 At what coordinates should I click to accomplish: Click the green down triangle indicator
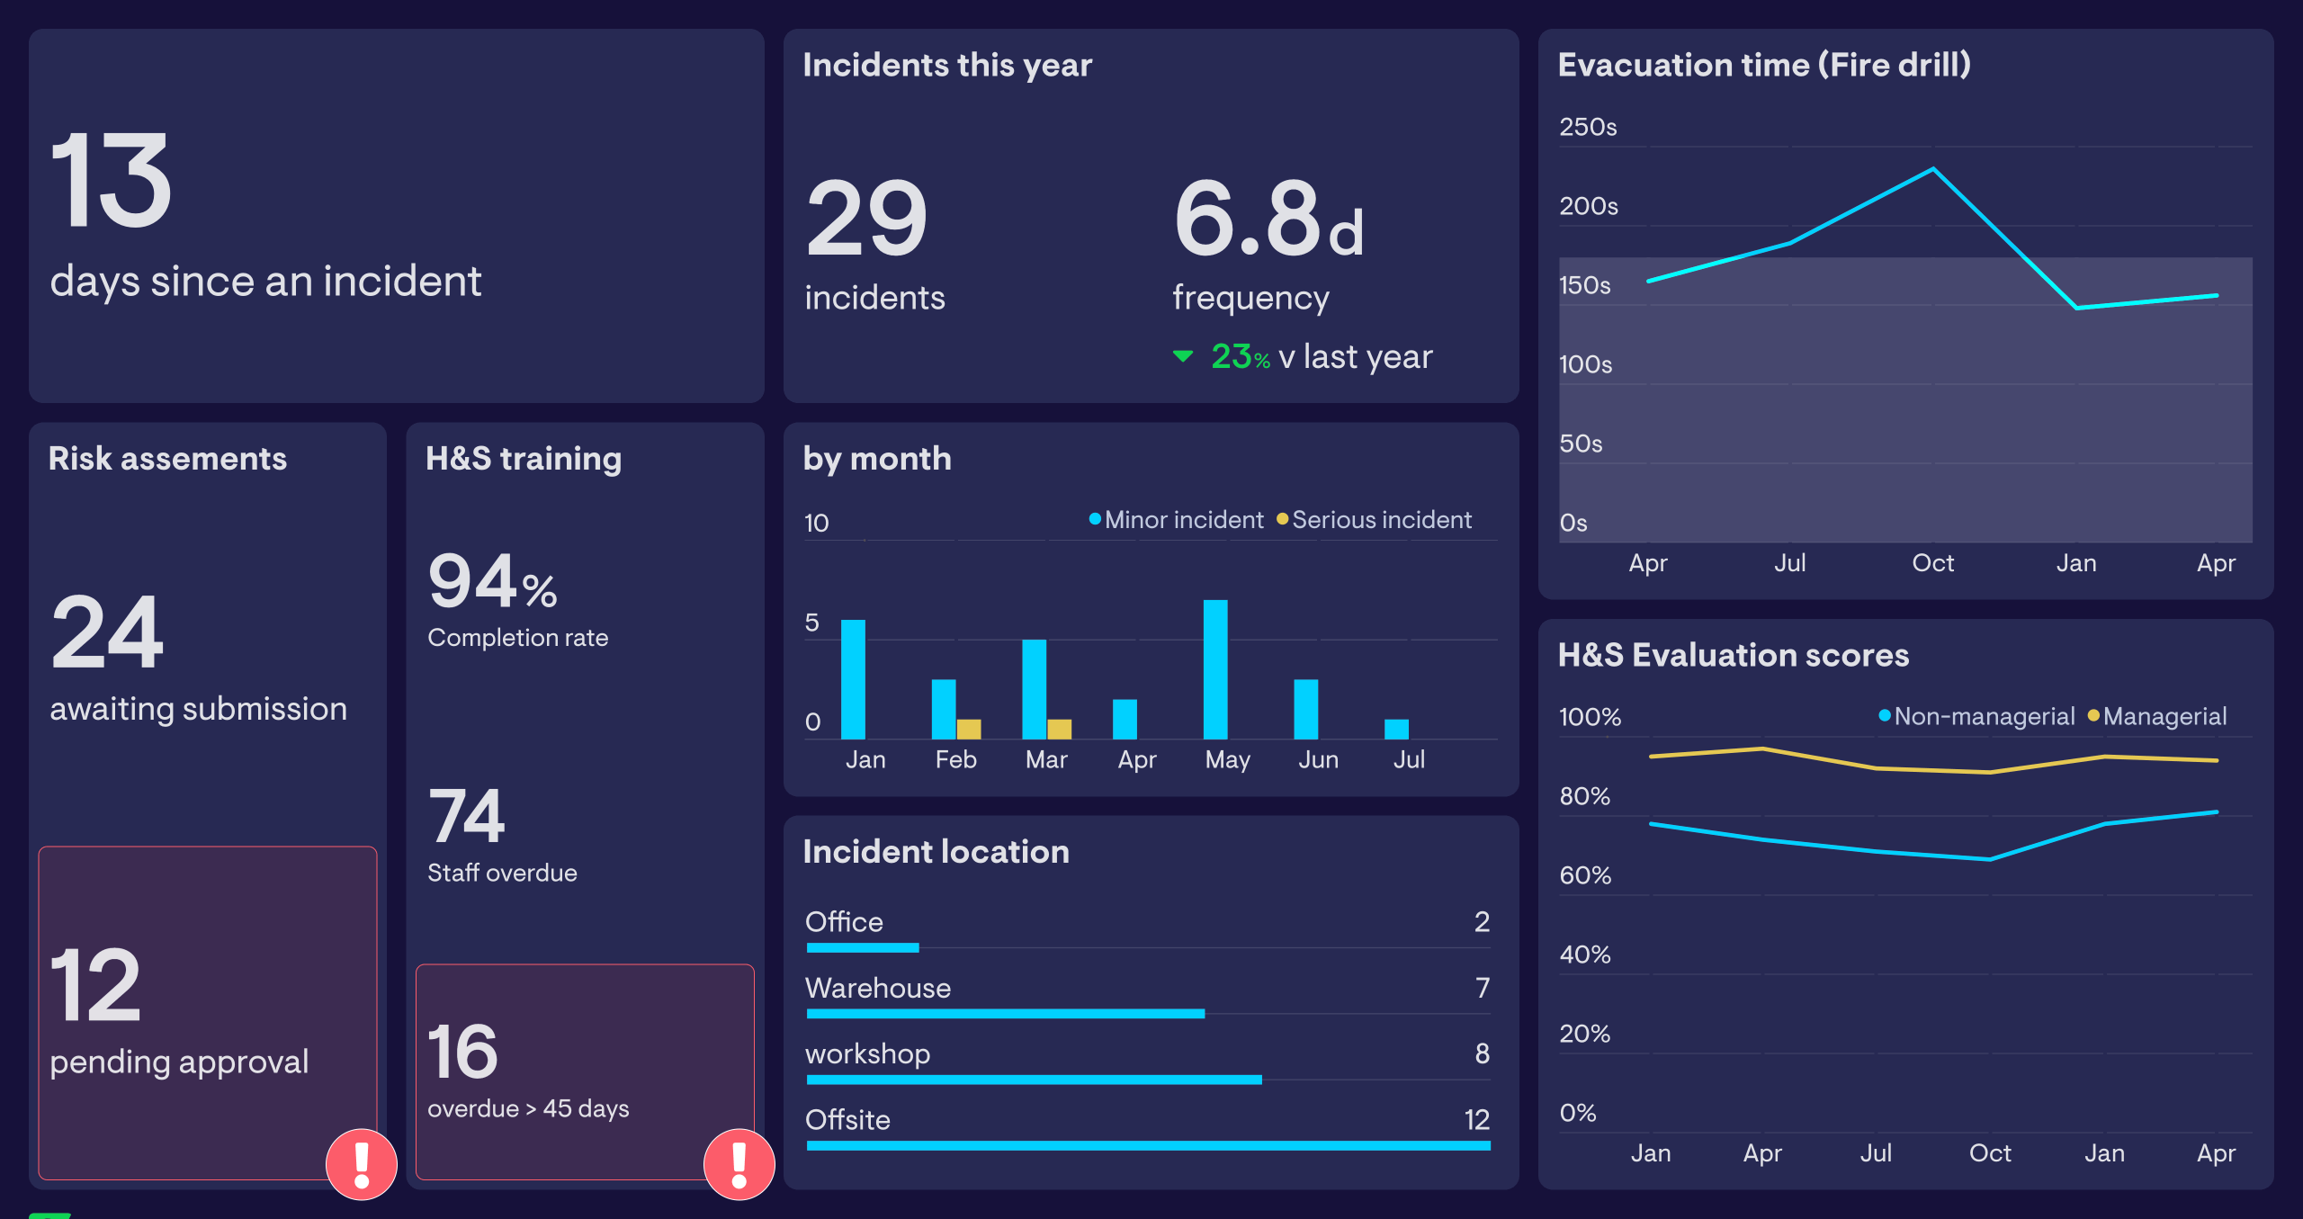(x=1183, y=357)
